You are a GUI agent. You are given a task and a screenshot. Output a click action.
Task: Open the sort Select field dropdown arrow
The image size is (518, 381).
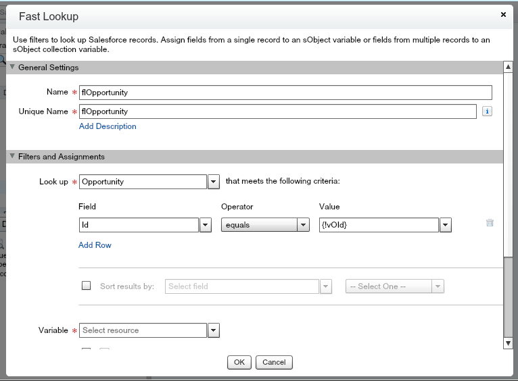[x=326, y=286]
